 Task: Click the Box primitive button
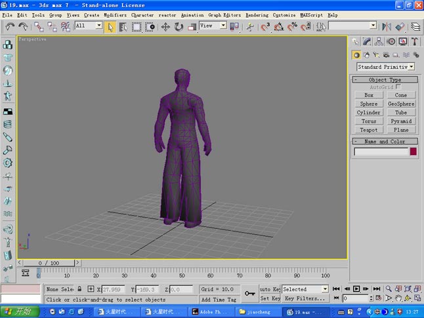[x=369, y=95]
